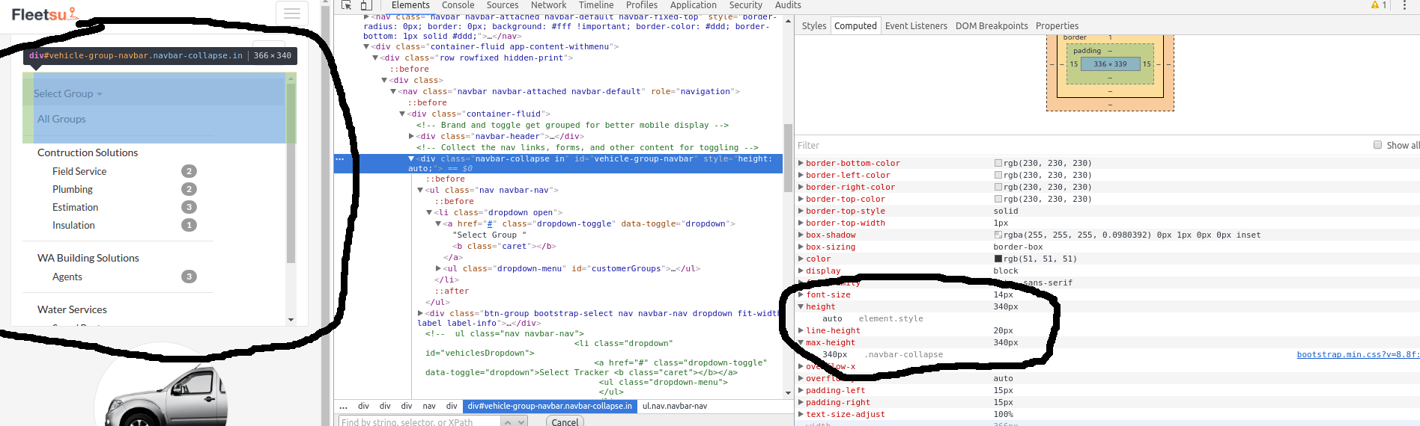This screenshot has width=1420, height=426.
Task: Switch to the Styles pane tab
Action: 814,25
